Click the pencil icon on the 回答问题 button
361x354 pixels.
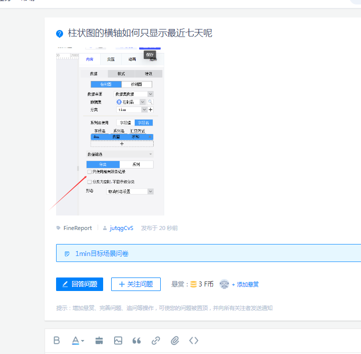pyautogui.click(x=65, y=284)
